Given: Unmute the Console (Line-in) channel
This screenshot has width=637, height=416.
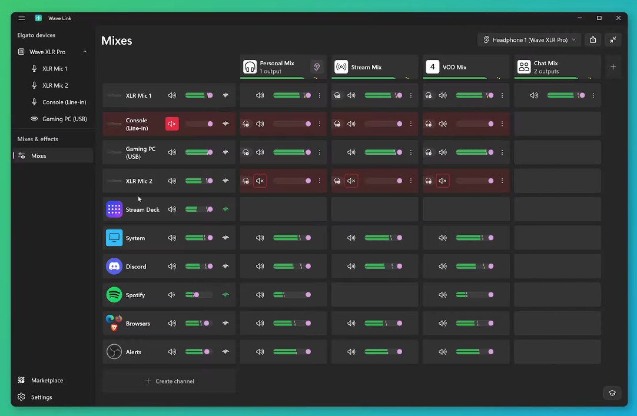Looking at the screenshot, I should [x=172, y=124].
